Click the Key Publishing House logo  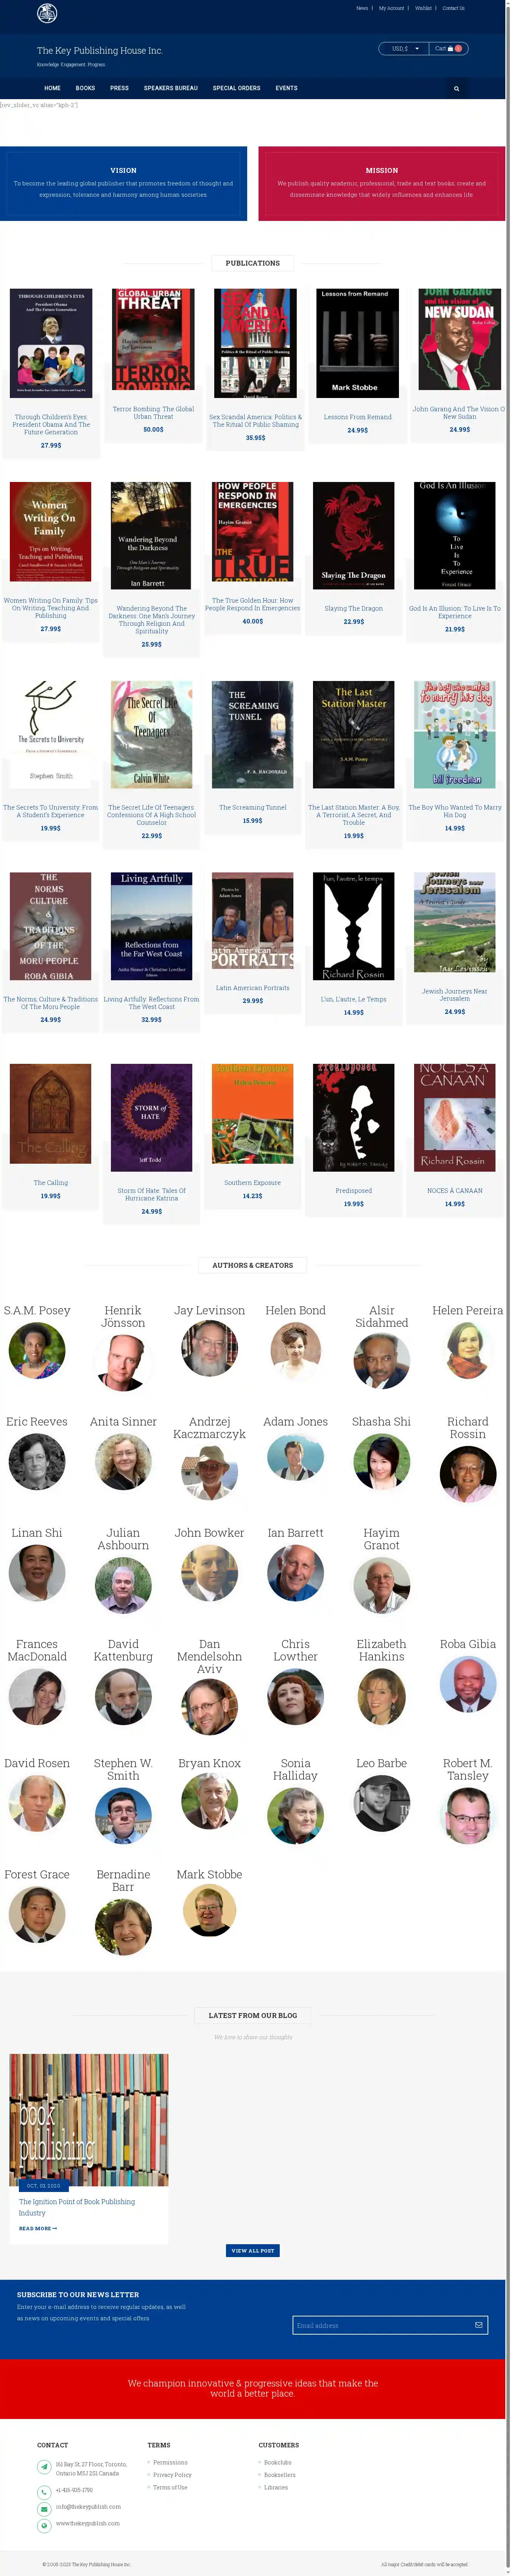pyautogui.click(x=46, y=13)
